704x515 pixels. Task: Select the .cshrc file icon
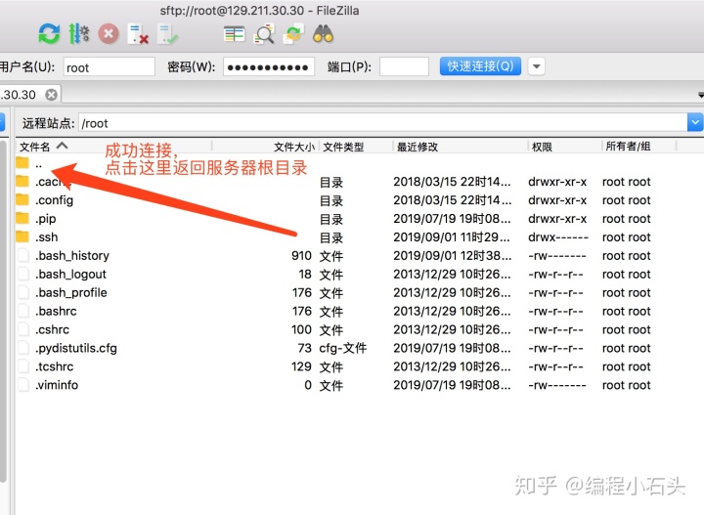[22, 329]
